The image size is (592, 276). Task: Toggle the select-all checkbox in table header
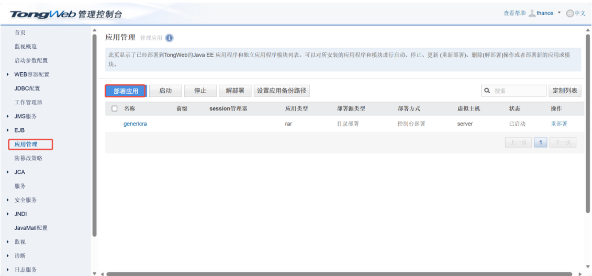coord(115,109)
